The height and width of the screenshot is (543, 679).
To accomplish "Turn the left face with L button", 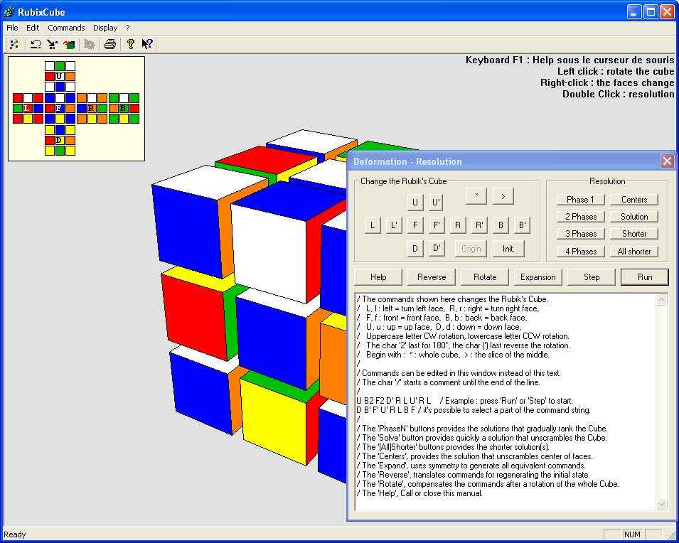I will (373, 225).
